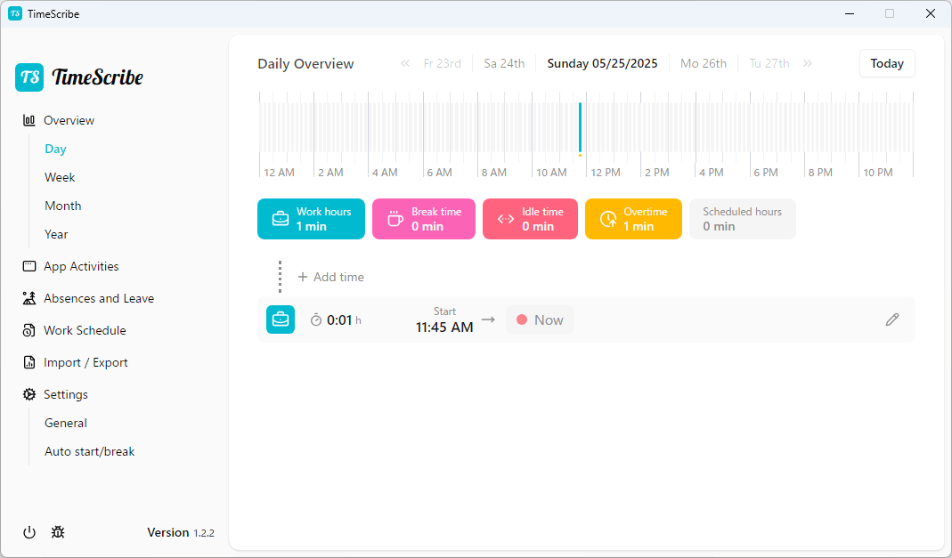Click the 6 AM timeline label
Screen dimensions: 952x558
click(x=440, y=173)
